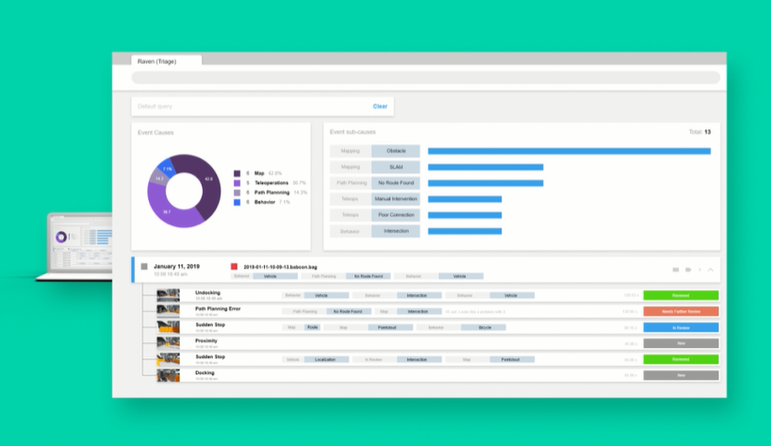Click the video camera icon in session header
The image size is (771, 446).
coord(687,270)
